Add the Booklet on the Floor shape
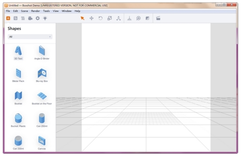The height and width of the screenshot is (156, 242). 42,98
